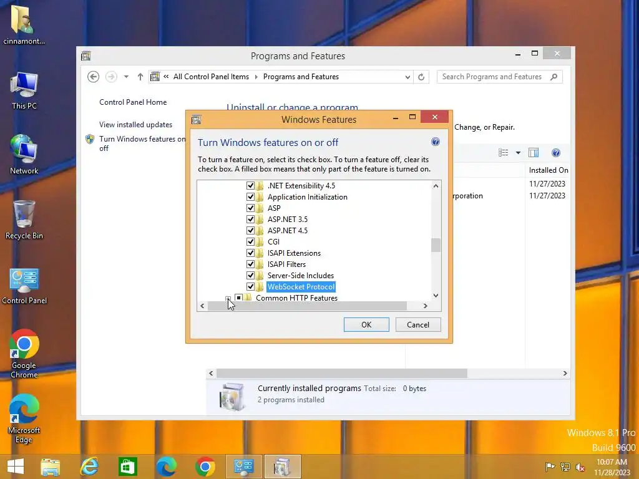Switch to Windows Features taskbar item

coord(283,467)
